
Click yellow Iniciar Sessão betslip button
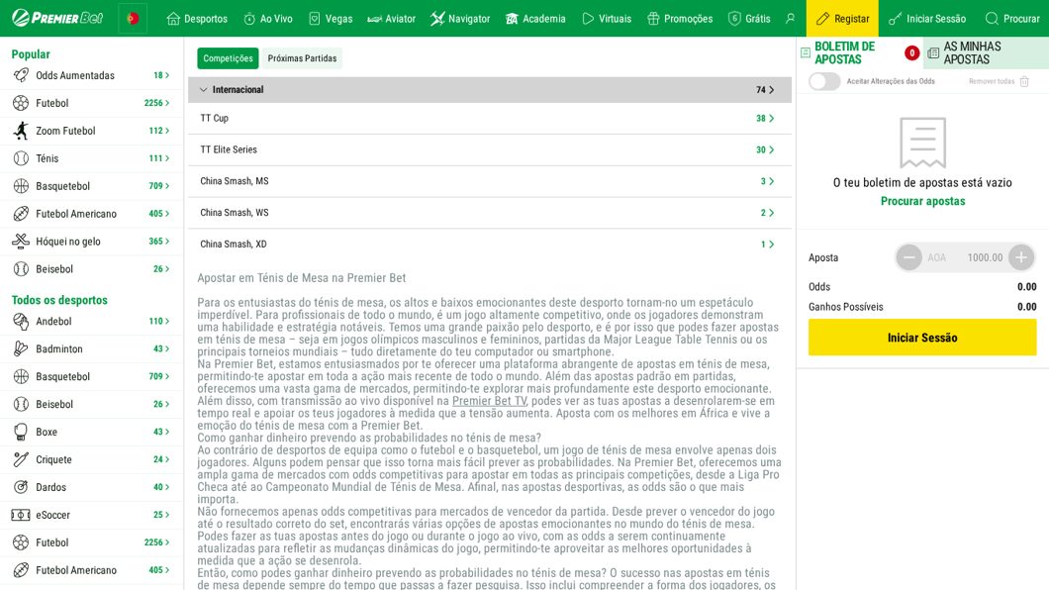point(922,338)
